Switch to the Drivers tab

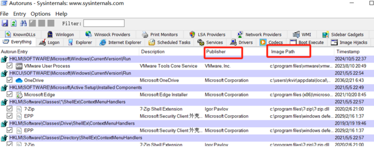coord(241,42)
